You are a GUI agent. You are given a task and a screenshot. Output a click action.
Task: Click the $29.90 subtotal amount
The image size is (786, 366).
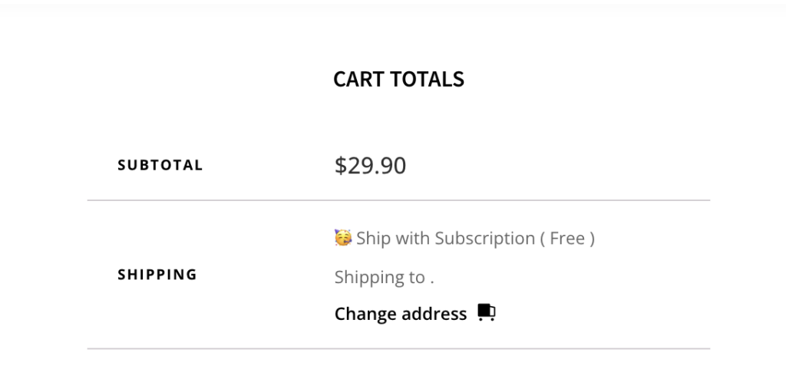pos(371,165)
